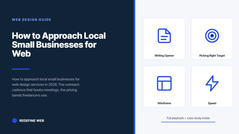
Task: Select the 'Wireframe' card label
Action: [x=164, y=103]
